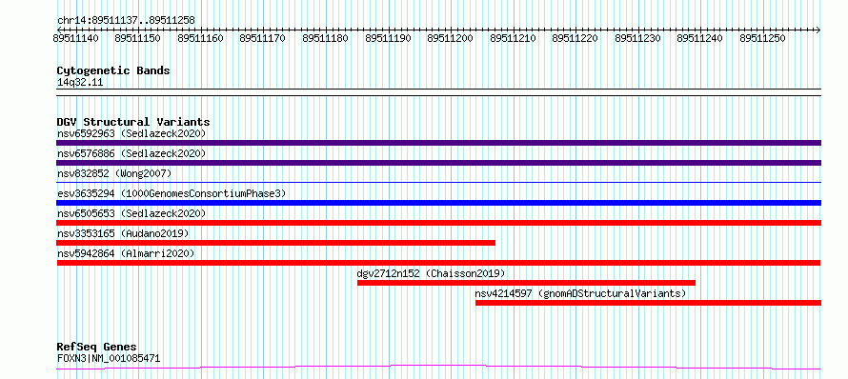Click ruler position 89511150
This screenshot has height=379, width=848.
(x=138, y=38)
